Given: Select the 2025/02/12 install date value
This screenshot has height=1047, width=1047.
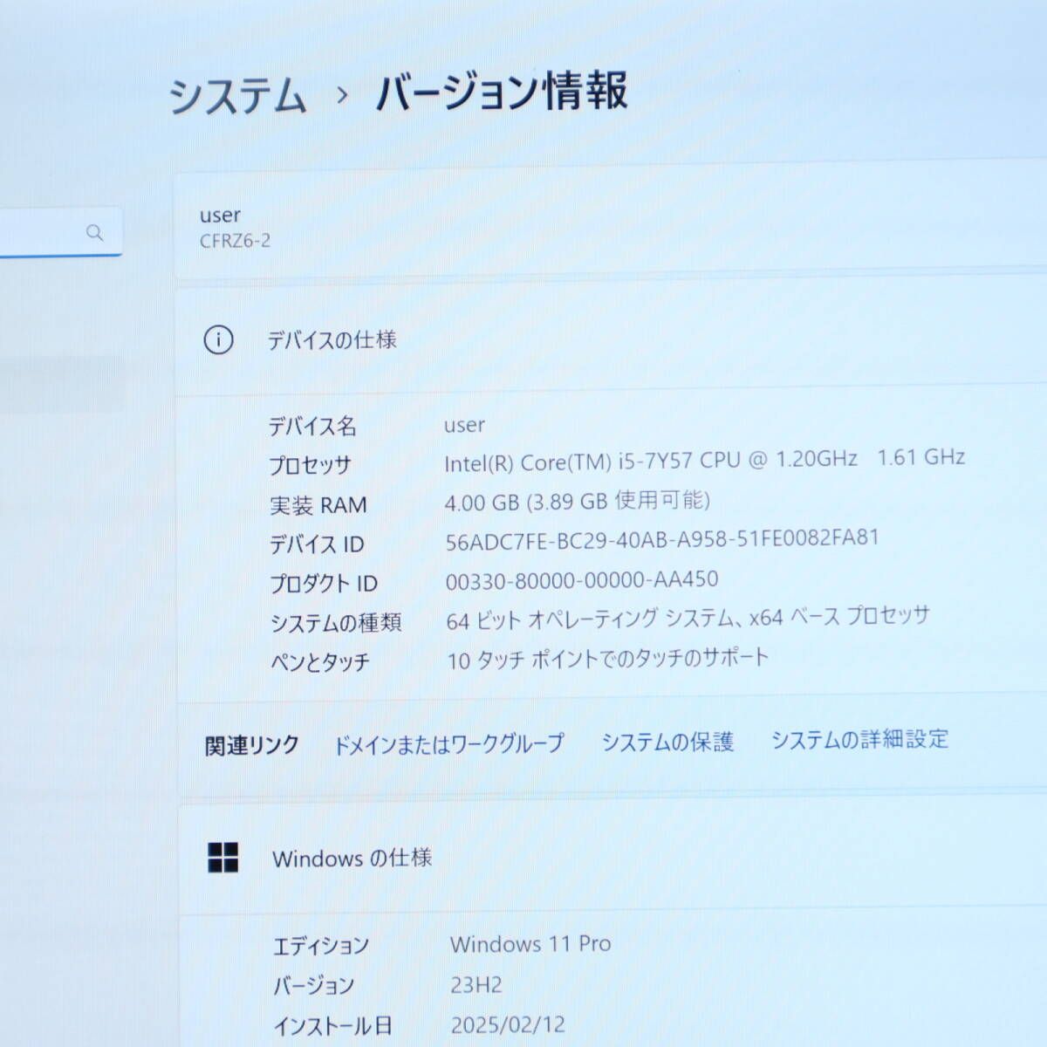Looking at the screenshot, I should (x=509, y=1024).
